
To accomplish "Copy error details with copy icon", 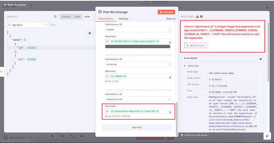I will 260,59.
